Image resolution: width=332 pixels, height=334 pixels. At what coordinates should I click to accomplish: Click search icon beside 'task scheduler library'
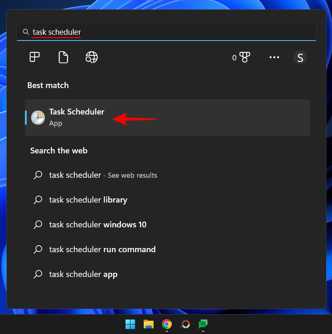[x=38, y=200]
